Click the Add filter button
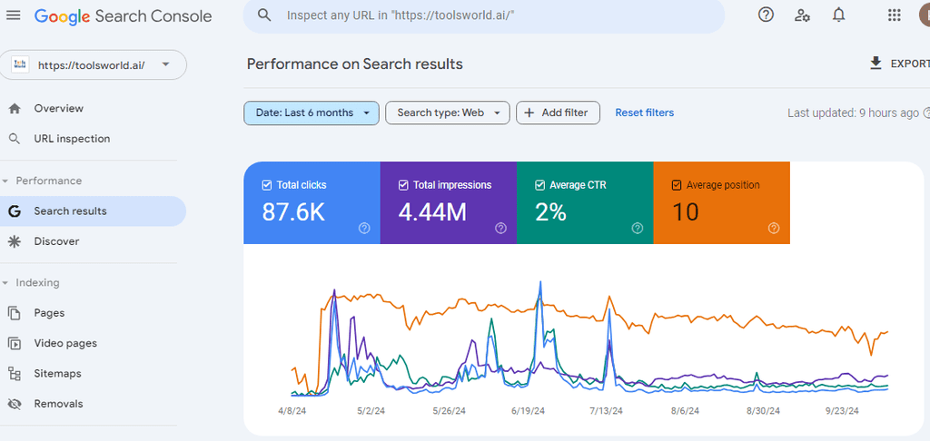Viewport: 930px width, 441px height. point(558,113)
